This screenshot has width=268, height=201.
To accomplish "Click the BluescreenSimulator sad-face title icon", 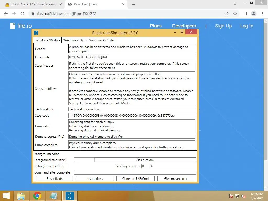I will (36, 33).
